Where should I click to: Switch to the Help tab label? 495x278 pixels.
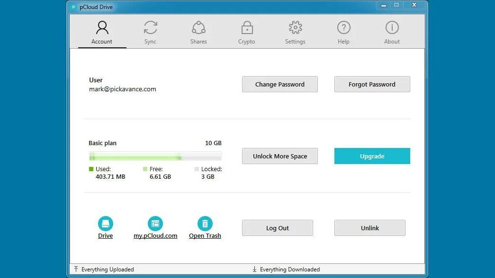[343, 42]
